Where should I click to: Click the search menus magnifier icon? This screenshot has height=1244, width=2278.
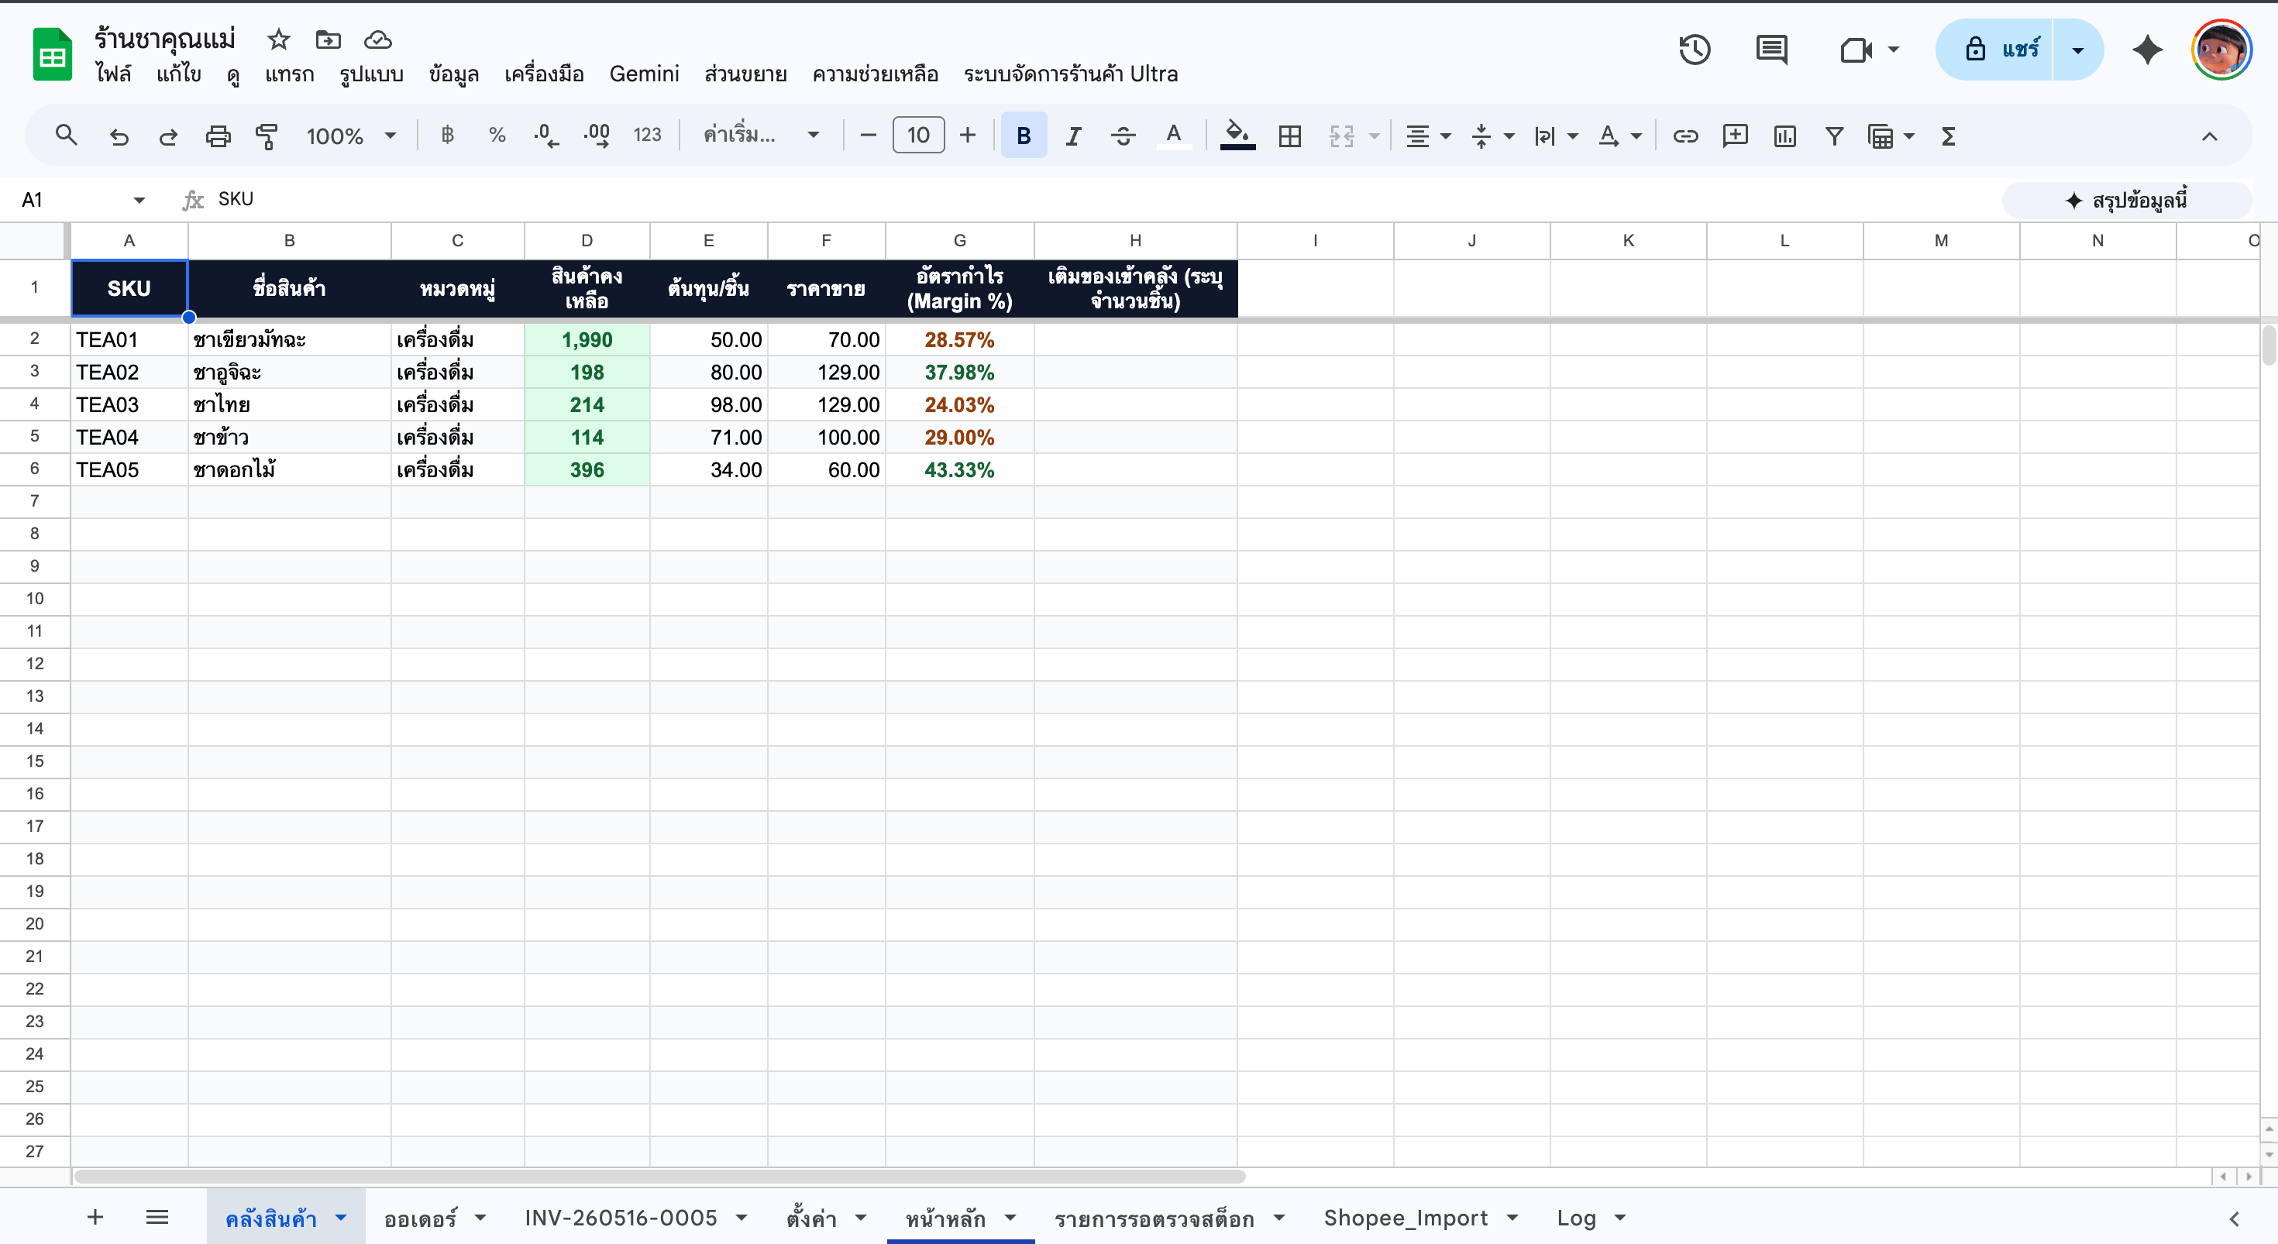65,136
